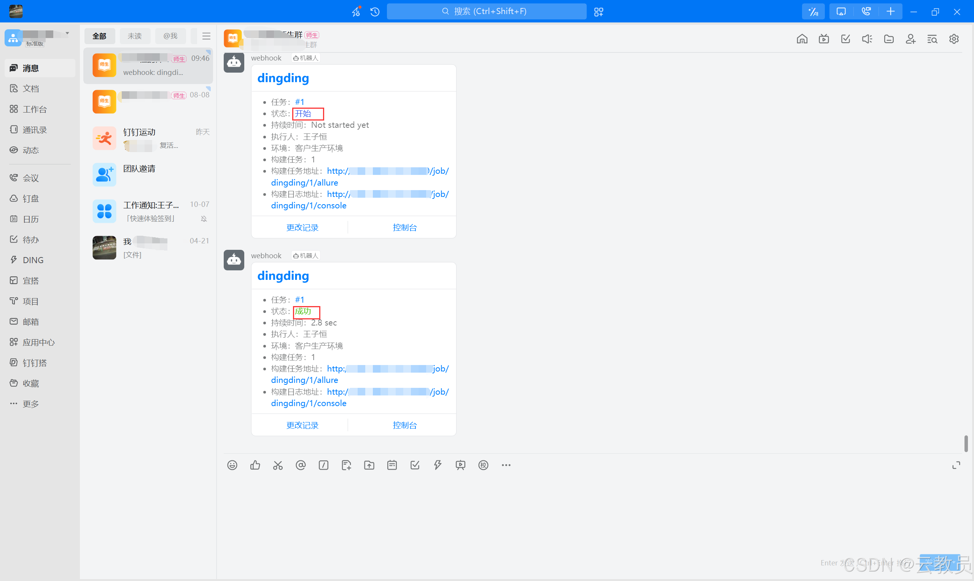The width and height of the screenshot is (974, 581).
Task: Open DING in the left sidebar
Action: [x=40, y=260]
